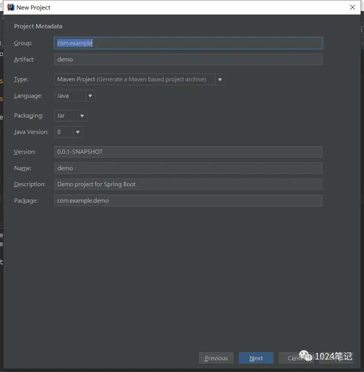Click the Version label
The height and width of the screenshot is (372, 364).
click(25, 152)
